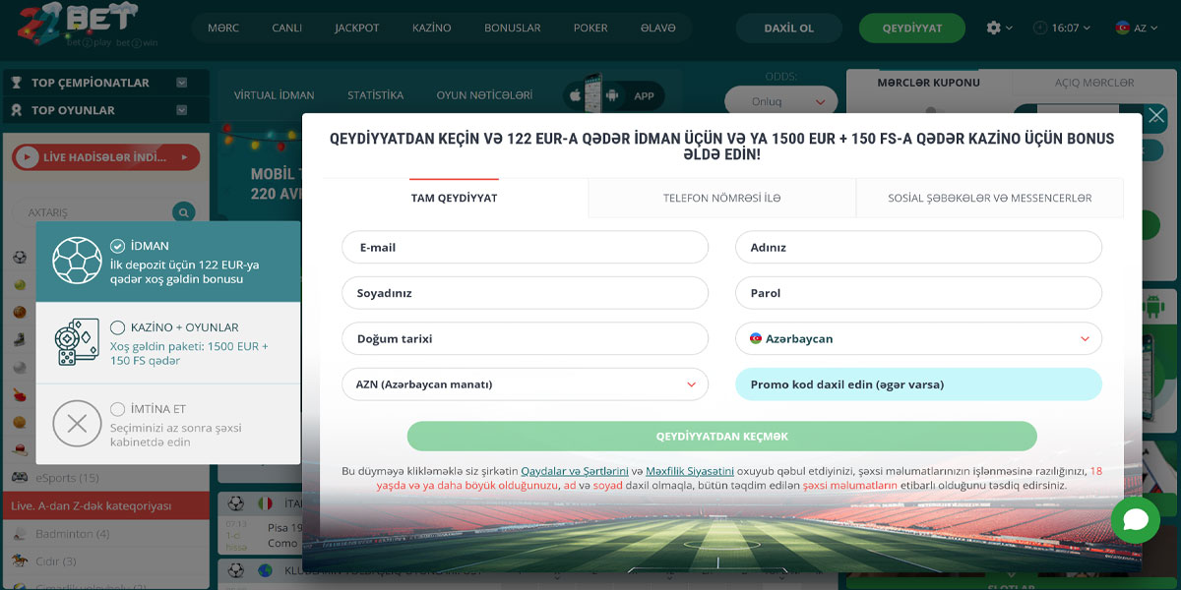1181x590 pixels.
Task: Open the Qaydalar və Şərtləri link
Action: (x=575, y=471)
